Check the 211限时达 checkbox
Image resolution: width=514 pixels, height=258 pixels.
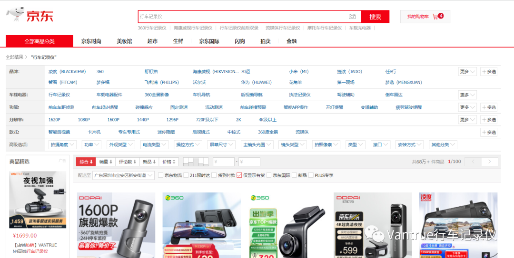[x=186, y=175]
